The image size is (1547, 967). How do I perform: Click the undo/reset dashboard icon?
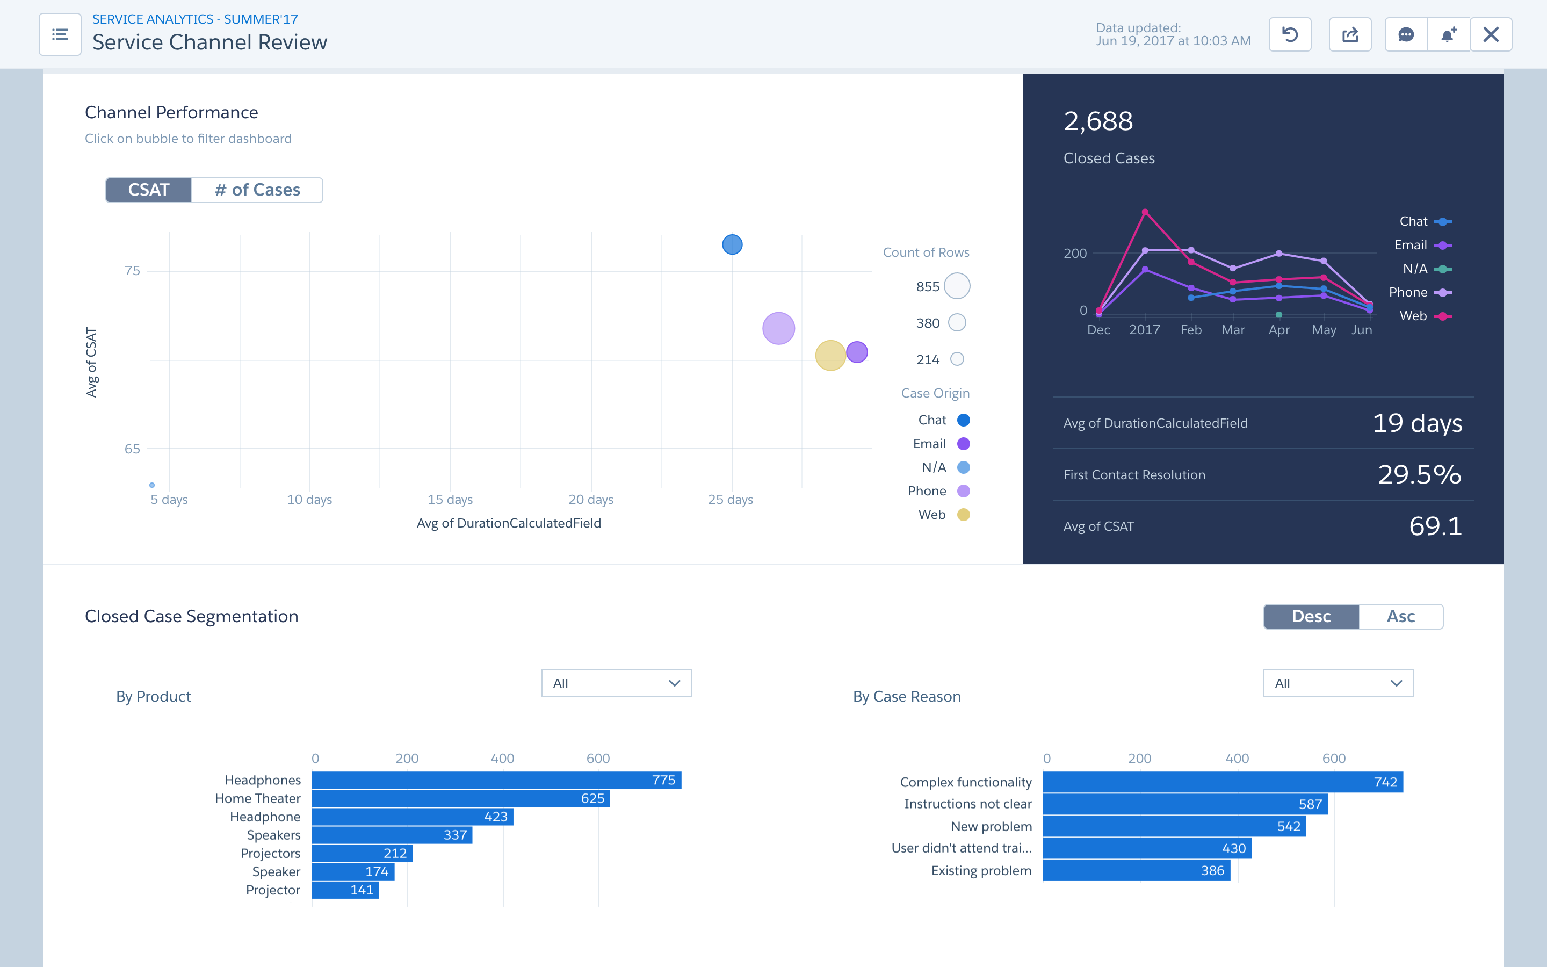(1289, 34)
